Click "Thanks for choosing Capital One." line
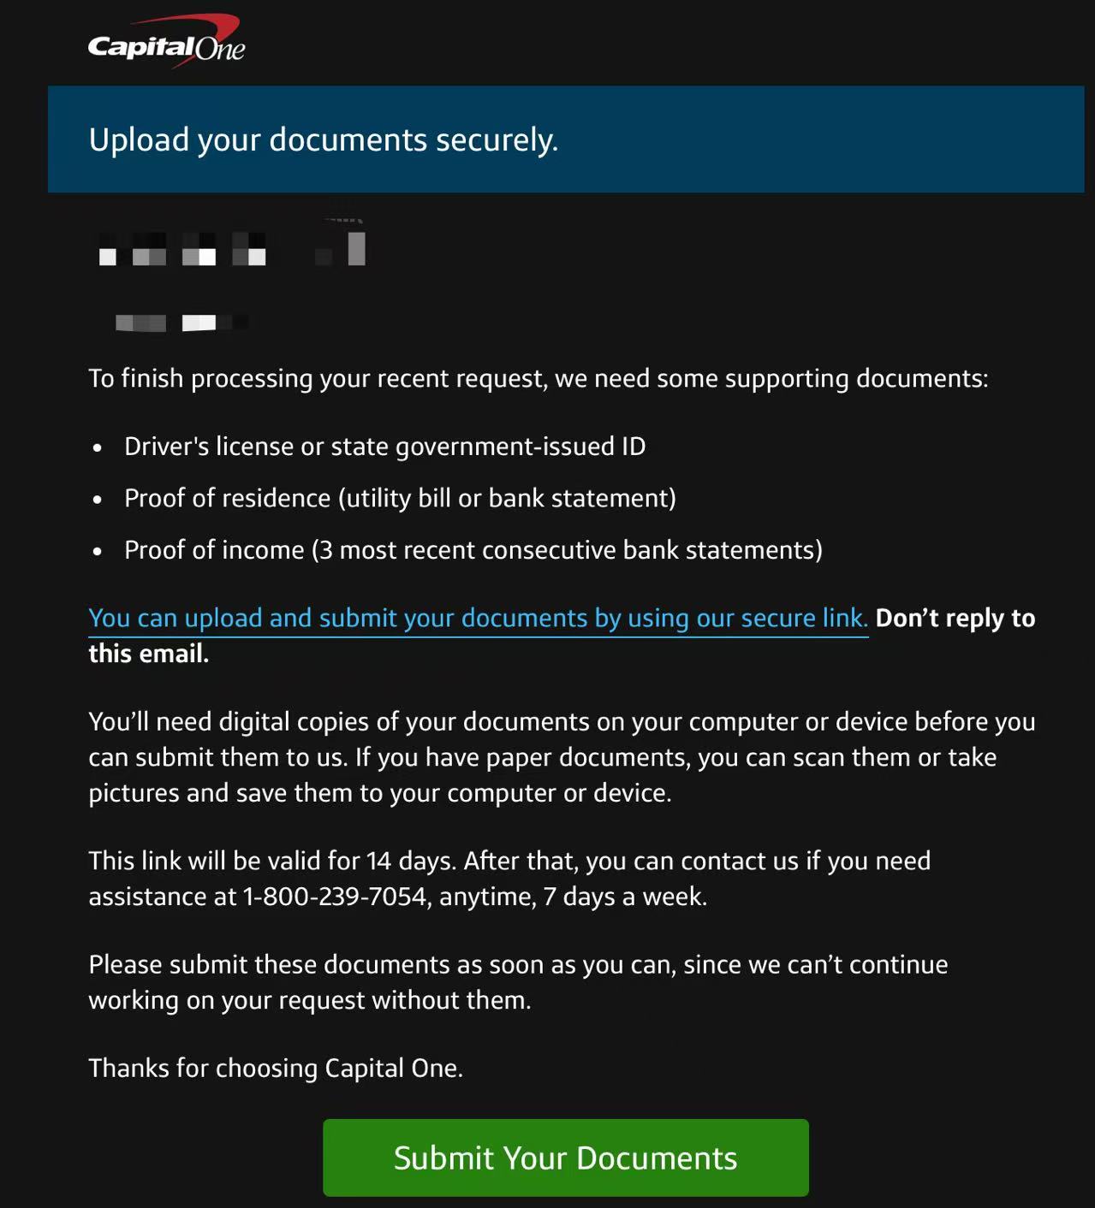The height and width of the screenshot is (1208, 1095). 276,1069
